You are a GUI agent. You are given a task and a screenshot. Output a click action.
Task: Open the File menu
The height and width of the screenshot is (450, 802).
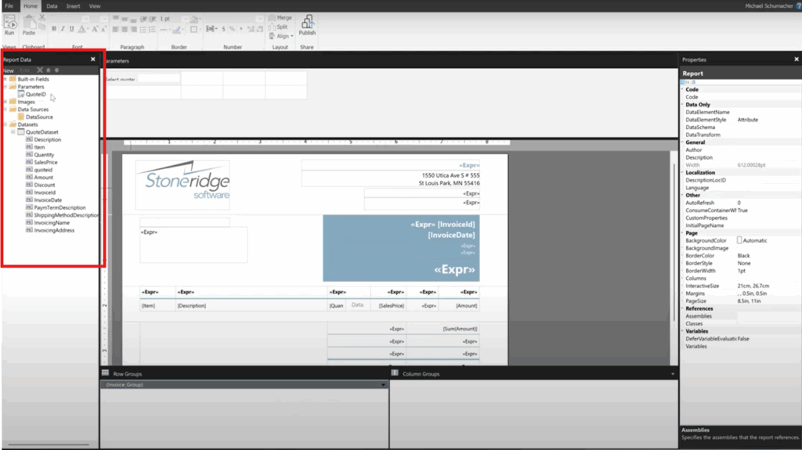tap(9, 6)
